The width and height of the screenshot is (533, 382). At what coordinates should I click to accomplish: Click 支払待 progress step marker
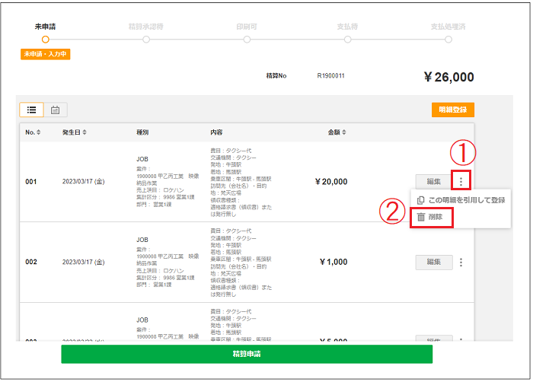[347, 40]
